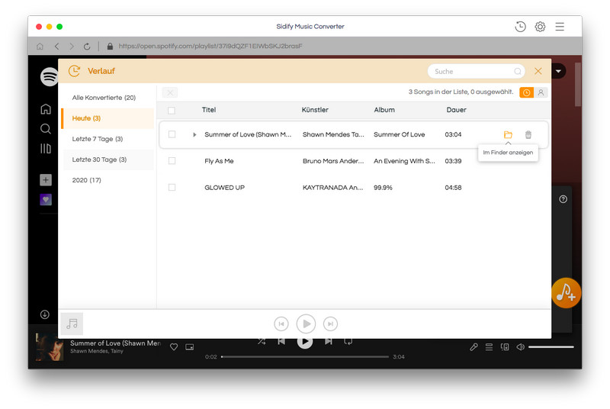The image size is (610, 409).
Task: Sort by Titel column header
Action: point(209,110)
